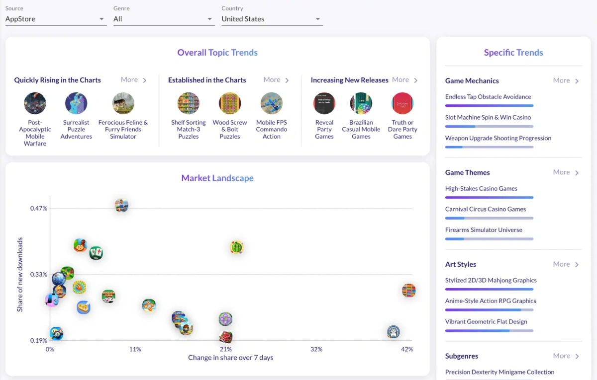Select the Reveal Party Games icon
This screenshot has height=380, width=597.
tap(324, 103)
